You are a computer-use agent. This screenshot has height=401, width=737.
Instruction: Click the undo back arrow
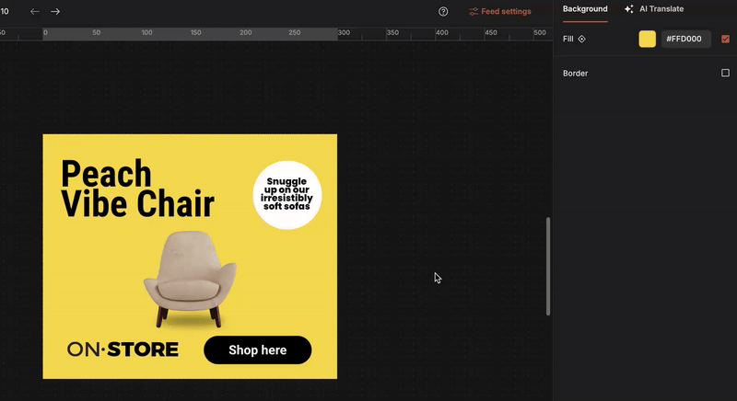coord(35,12)
